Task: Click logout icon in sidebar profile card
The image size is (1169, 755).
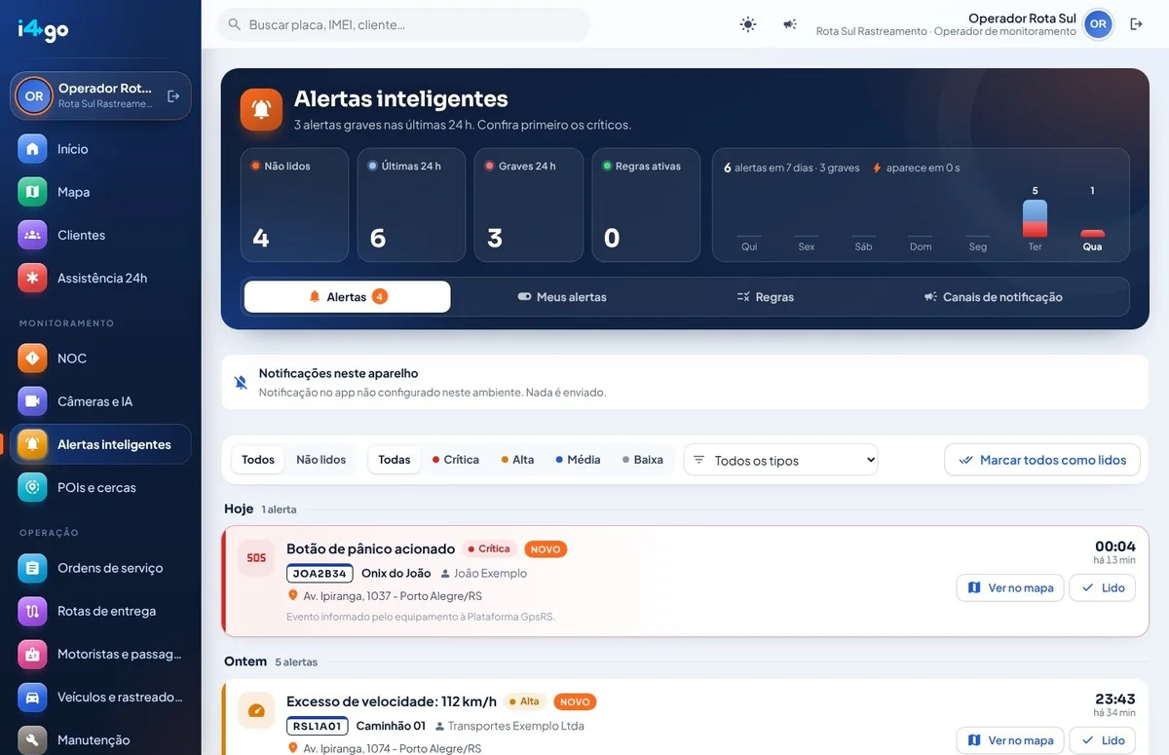Action: tap(173, 96)
